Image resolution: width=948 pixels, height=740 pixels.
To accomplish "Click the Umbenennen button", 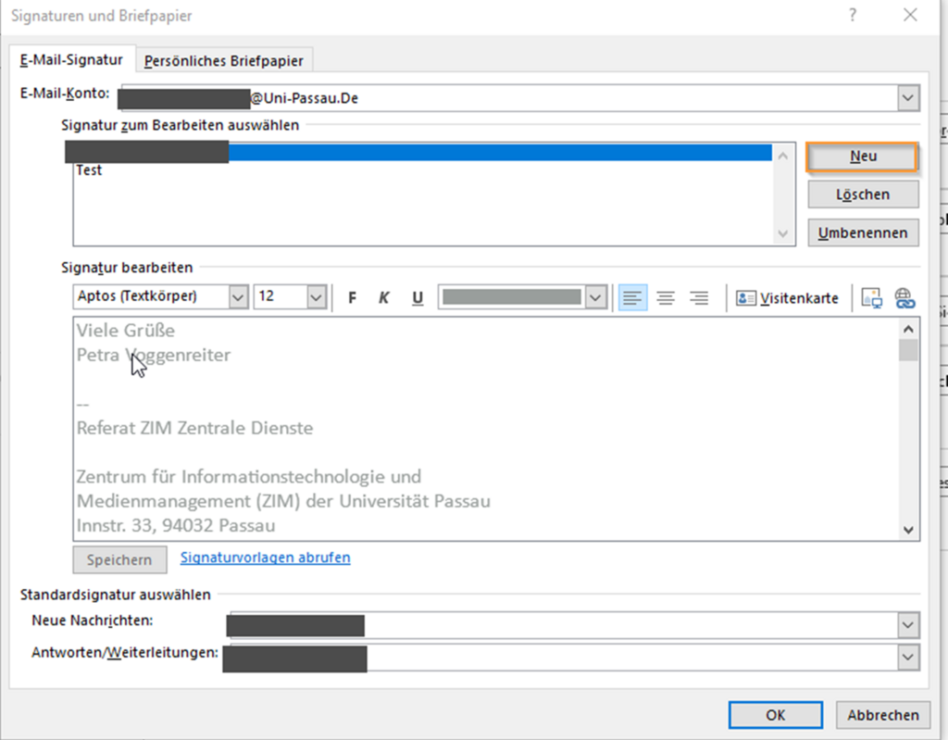I will click(x=863, y=233).
